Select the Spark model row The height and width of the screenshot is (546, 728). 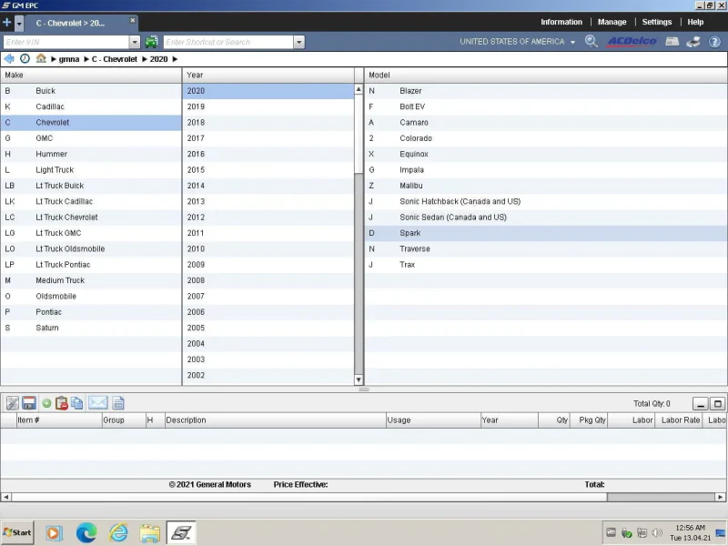409,233
